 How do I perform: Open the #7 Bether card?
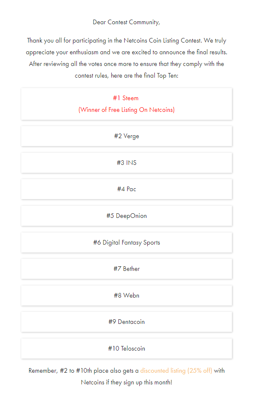[x=126, y=269]
